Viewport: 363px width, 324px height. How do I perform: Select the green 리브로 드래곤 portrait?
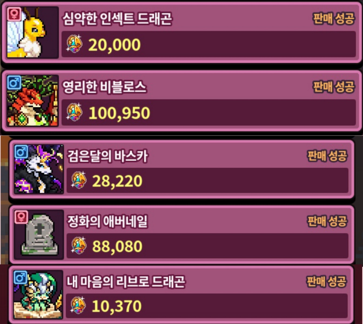[38, 294]
